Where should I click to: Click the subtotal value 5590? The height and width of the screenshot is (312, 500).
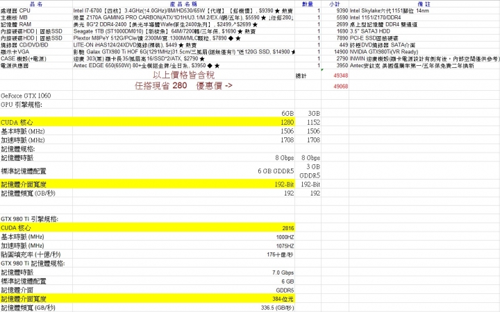point(335,17)
